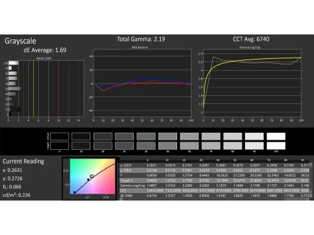Click the RGB Balance graph

[143, 83]
